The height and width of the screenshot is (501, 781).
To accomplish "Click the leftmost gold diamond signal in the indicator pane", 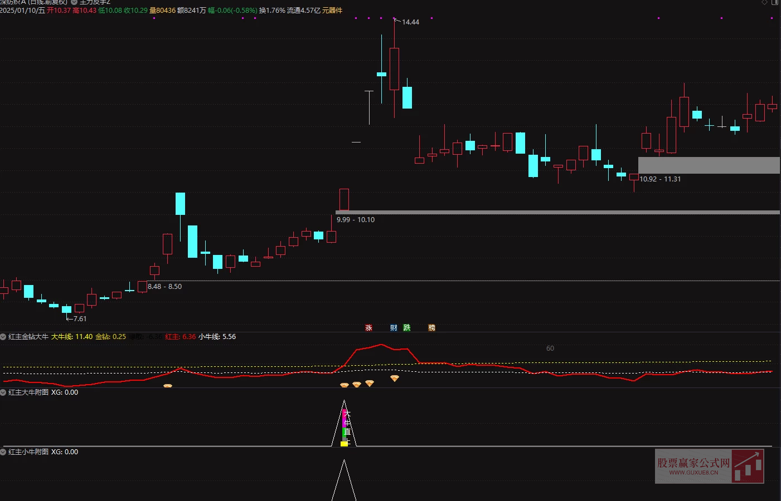I will click(168, 385).
